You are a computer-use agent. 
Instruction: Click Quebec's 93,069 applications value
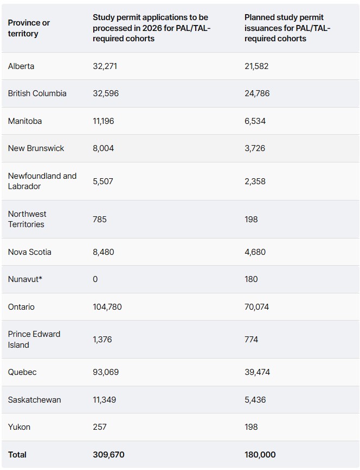pos(106,372)
